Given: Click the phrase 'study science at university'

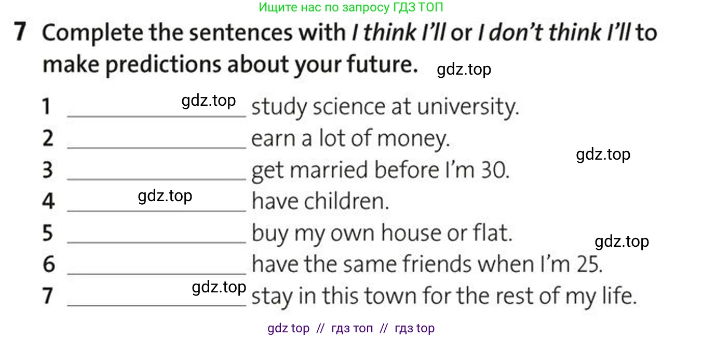Looking at the screenshot, I should click(385, 107).
